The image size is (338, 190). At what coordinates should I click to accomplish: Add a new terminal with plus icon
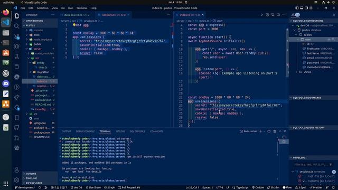(260, 131)
